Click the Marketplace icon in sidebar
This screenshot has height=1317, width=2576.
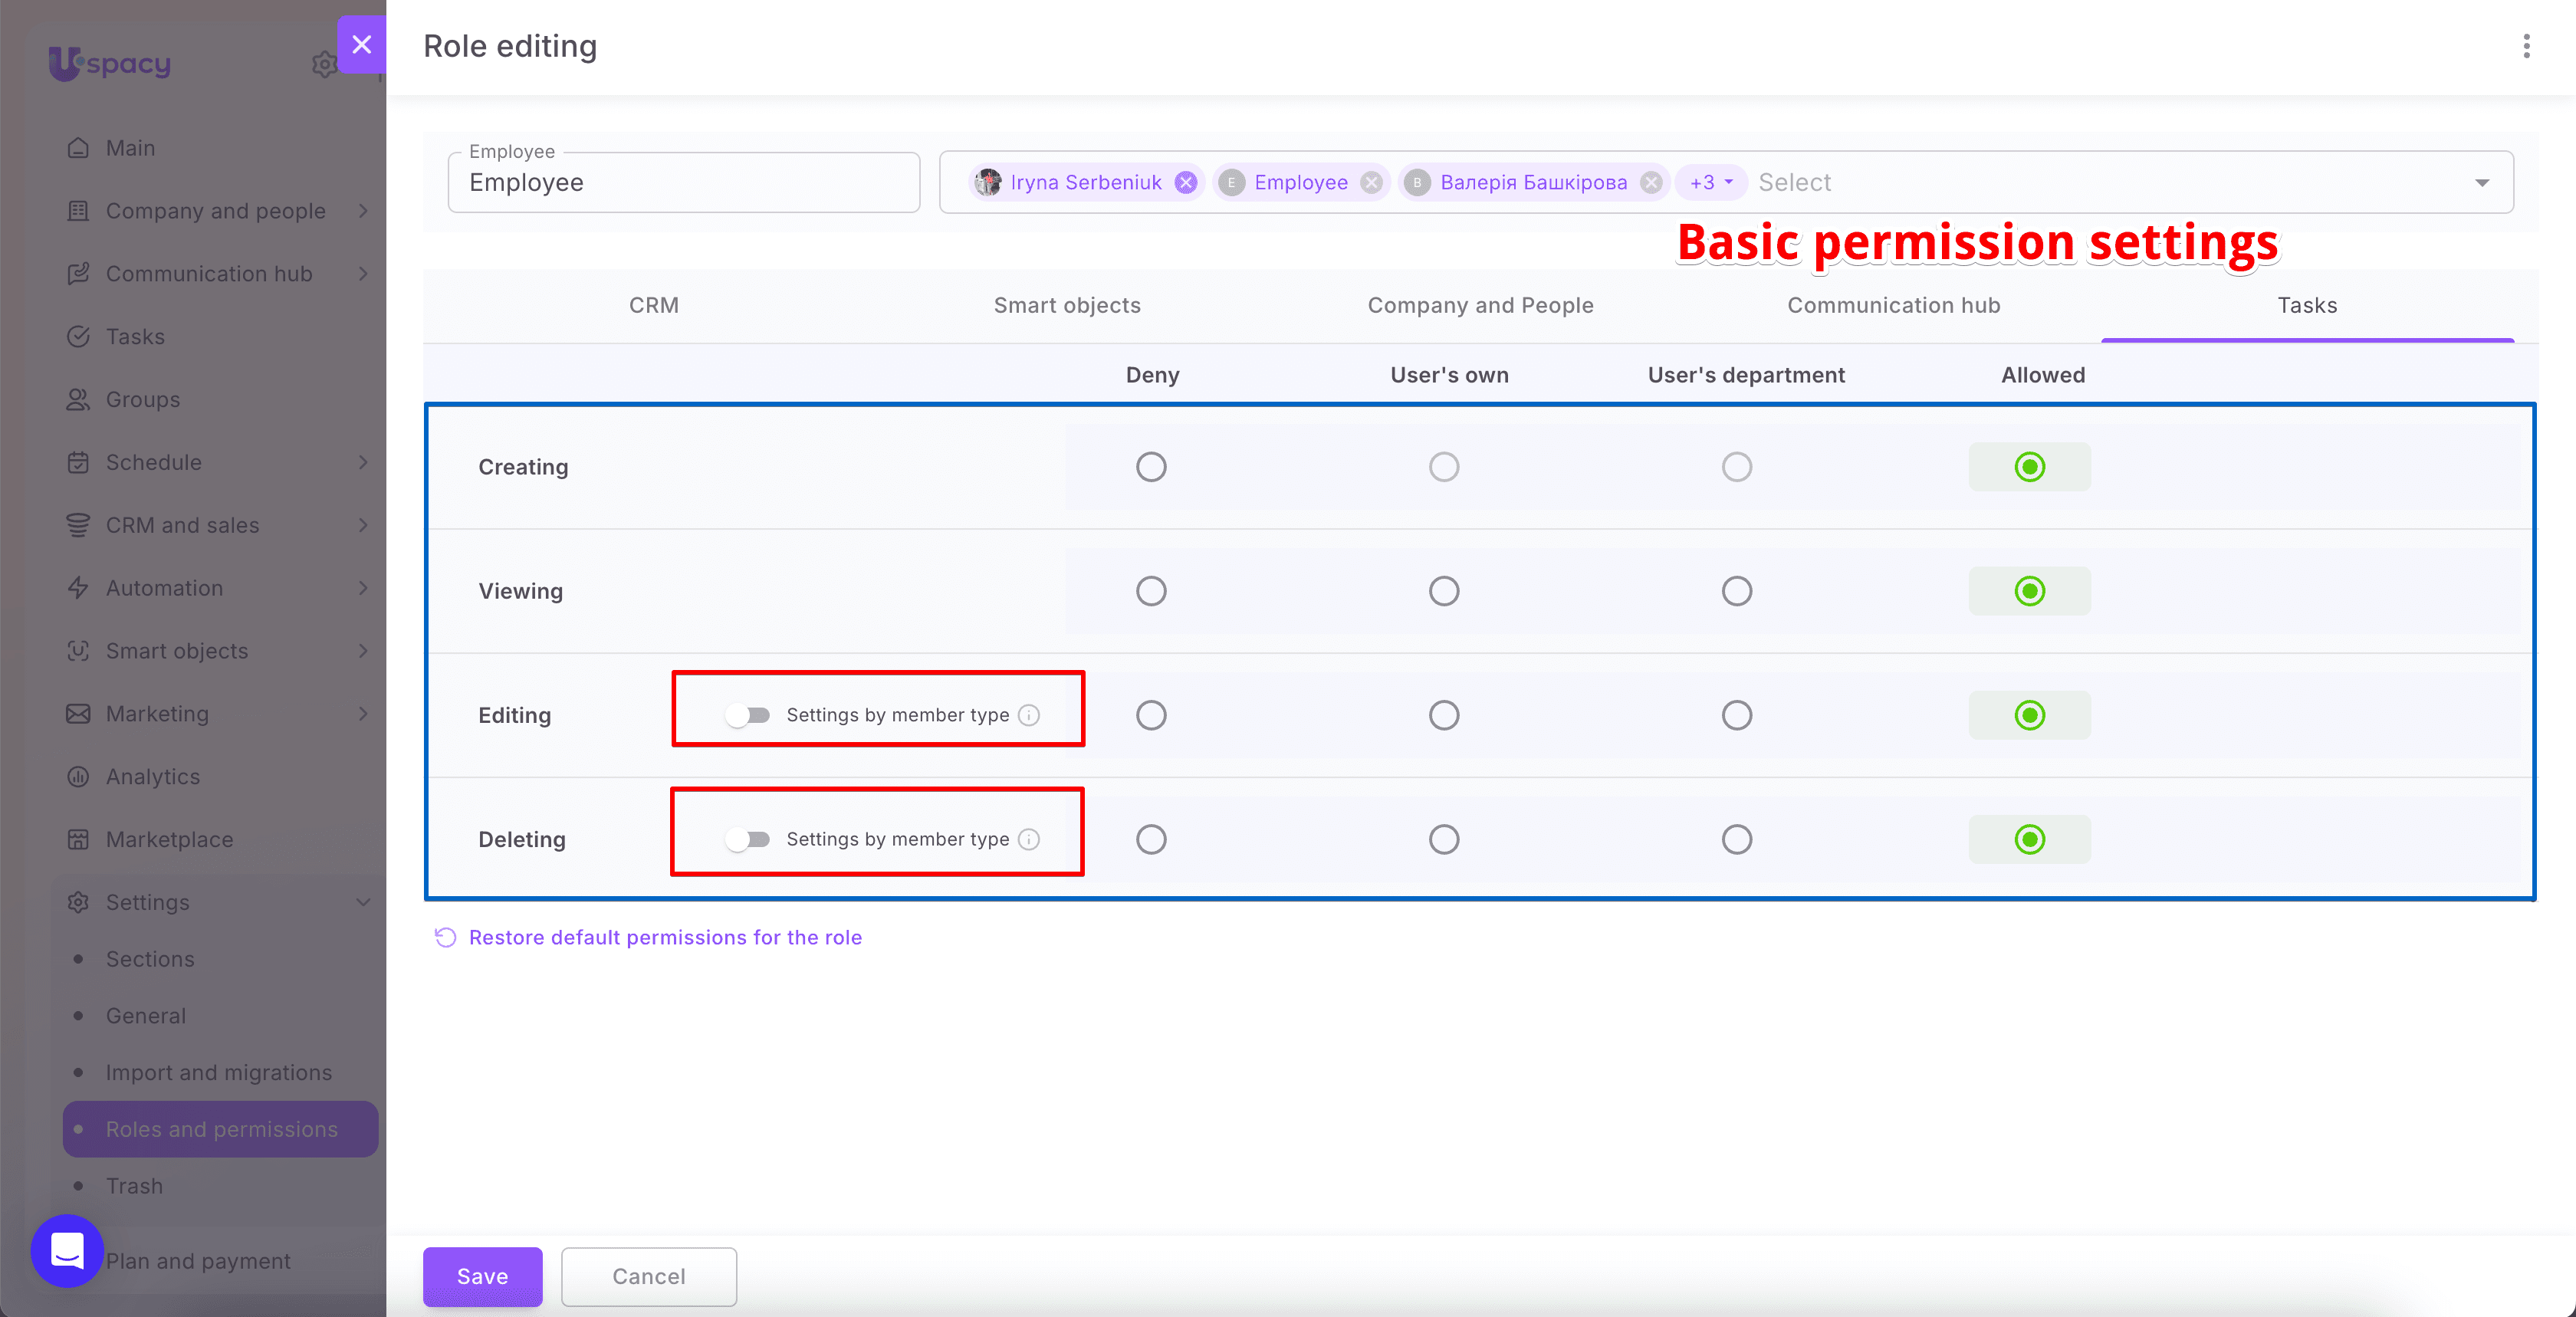pos(78,839)
